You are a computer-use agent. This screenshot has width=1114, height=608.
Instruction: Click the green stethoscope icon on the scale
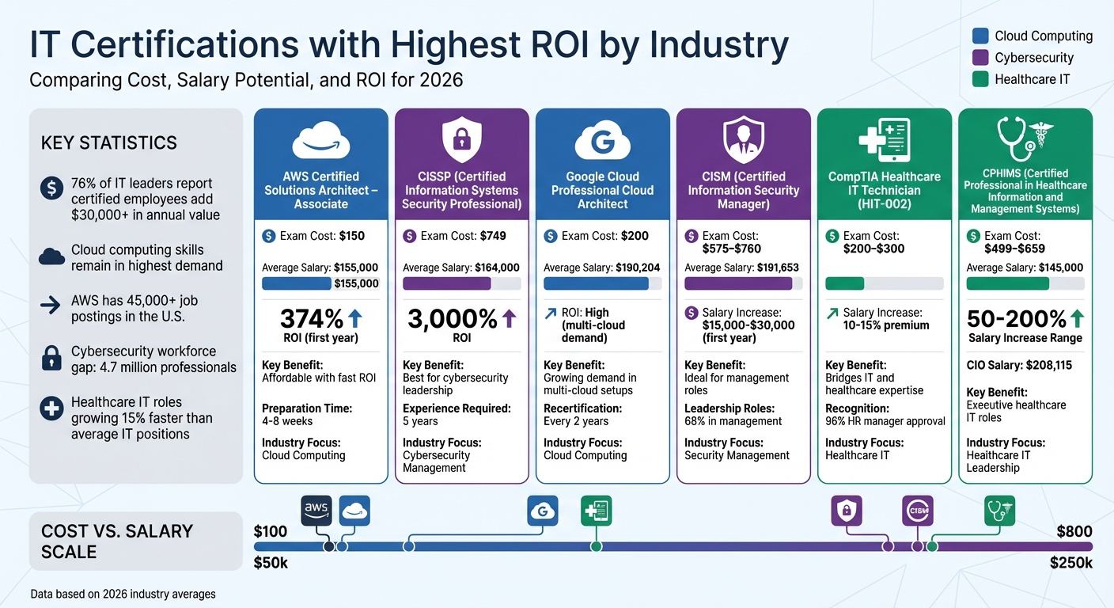coord(999,511)
